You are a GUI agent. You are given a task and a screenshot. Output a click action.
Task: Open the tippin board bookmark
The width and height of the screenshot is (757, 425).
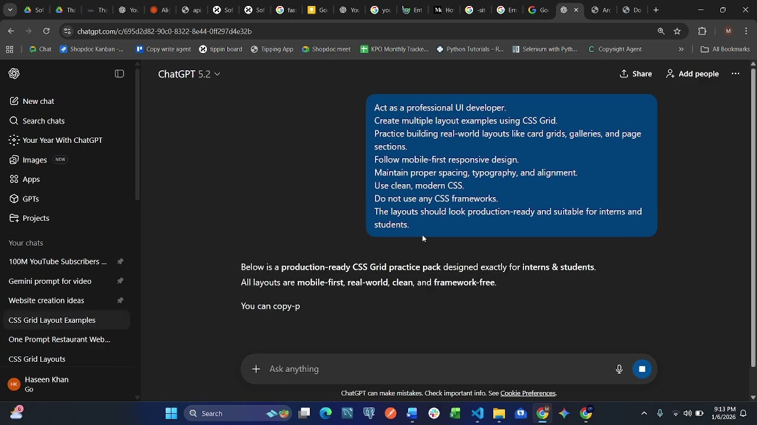coord(221,50)
